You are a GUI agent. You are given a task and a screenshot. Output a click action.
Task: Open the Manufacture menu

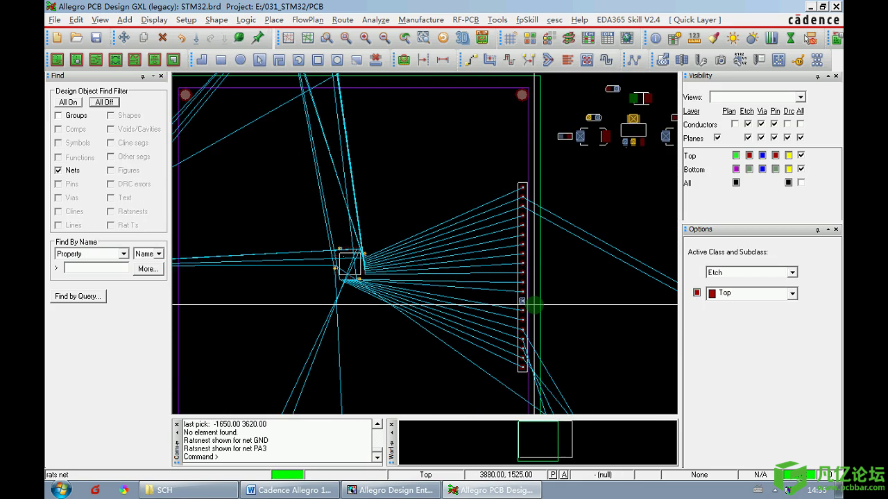(421, 20)
